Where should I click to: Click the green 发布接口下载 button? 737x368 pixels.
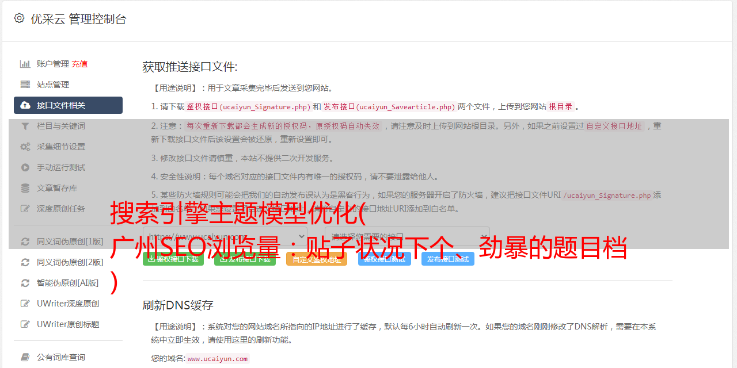click(245, 259)
